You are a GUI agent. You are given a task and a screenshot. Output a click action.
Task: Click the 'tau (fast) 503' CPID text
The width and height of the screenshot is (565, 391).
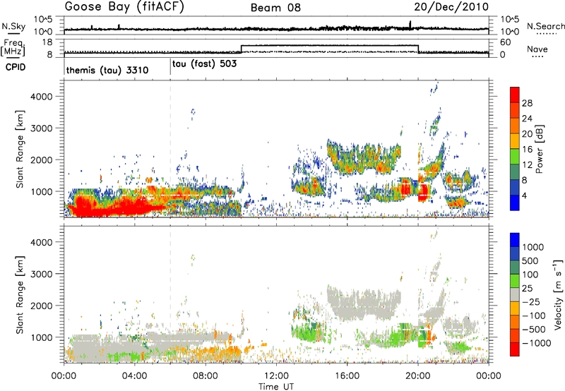point(204,64)
